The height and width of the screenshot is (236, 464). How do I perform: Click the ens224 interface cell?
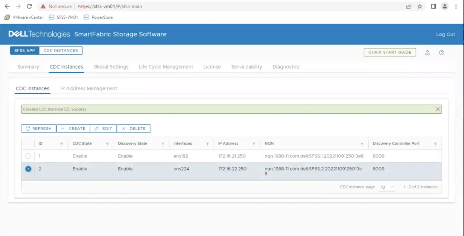pyautogui.click(x=181, y=169)
